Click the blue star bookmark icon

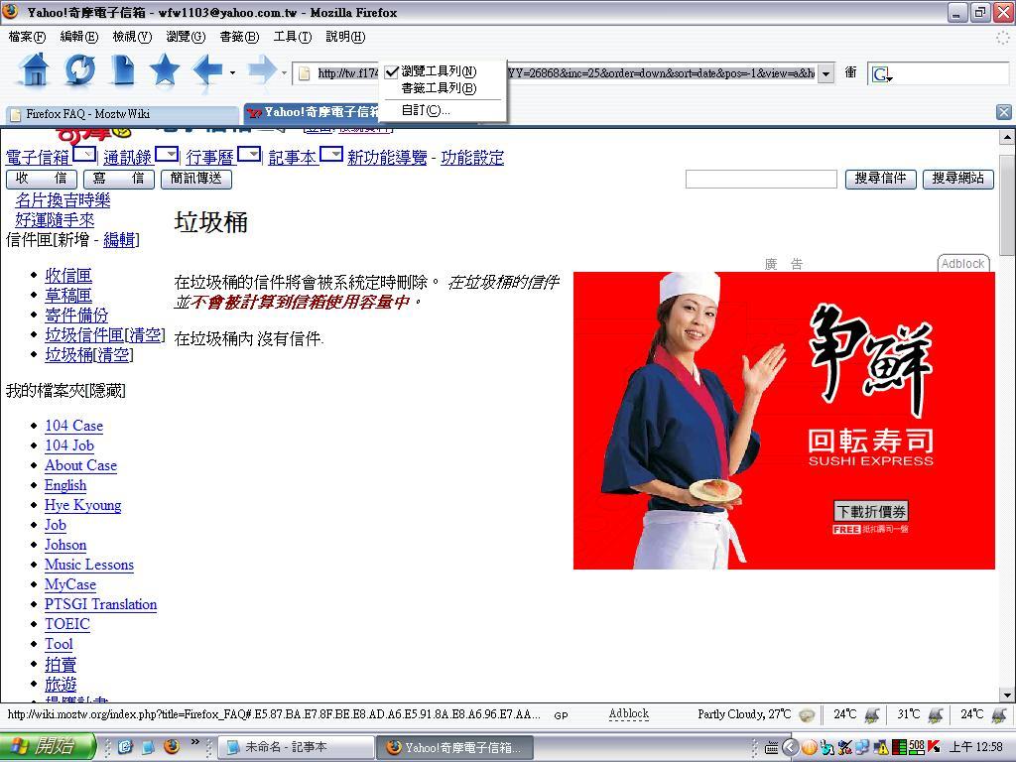coord(165,69)
